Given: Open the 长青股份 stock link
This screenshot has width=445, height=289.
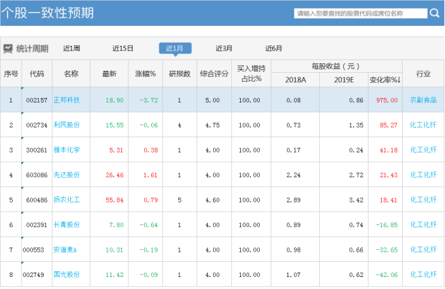Looking at the screenshot, I should [67, 225].
